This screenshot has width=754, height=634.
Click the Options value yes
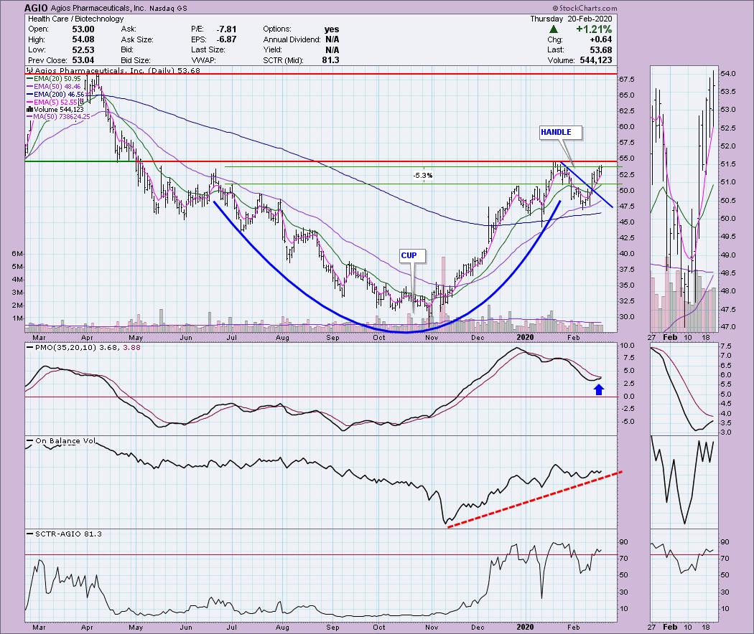(331, 29)
